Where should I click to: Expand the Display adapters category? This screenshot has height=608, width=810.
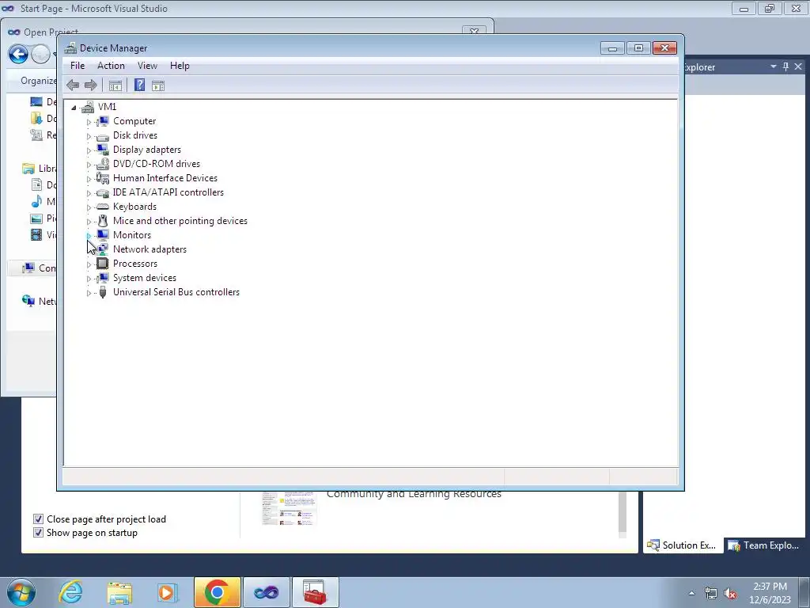(x=89, y=150)
